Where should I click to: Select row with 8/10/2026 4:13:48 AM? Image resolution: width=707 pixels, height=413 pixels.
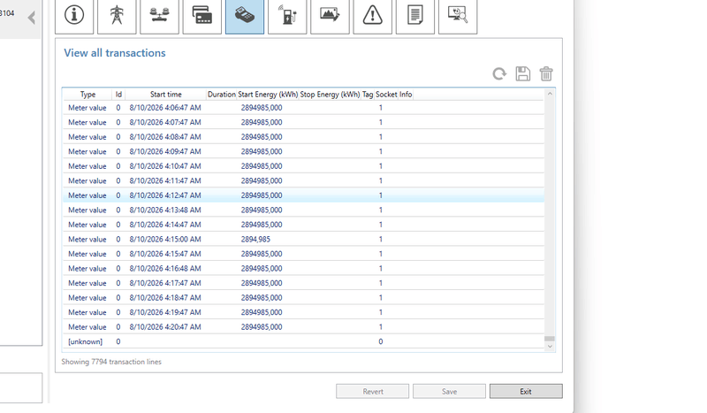[303, 210]
